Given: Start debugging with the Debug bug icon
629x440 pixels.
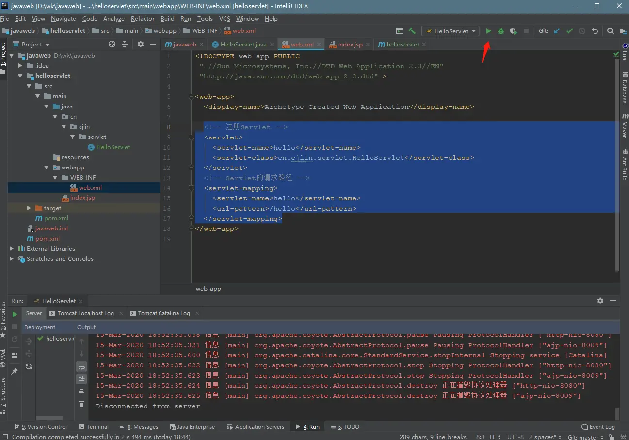Looking at the screenshot, I should pos(501,31).
